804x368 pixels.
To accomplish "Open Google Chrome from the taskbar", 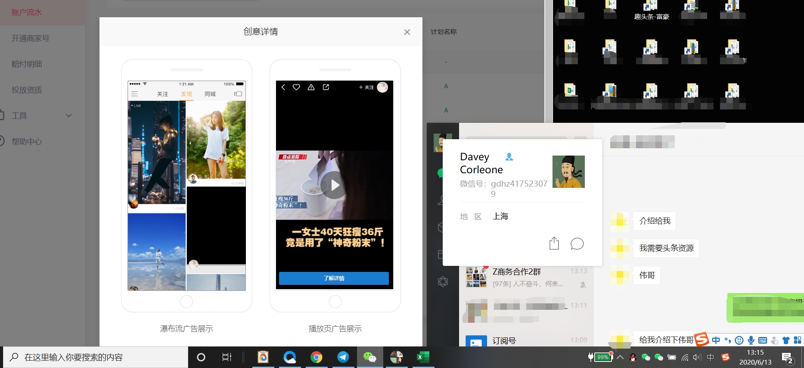I will click(x=317, y=357).
